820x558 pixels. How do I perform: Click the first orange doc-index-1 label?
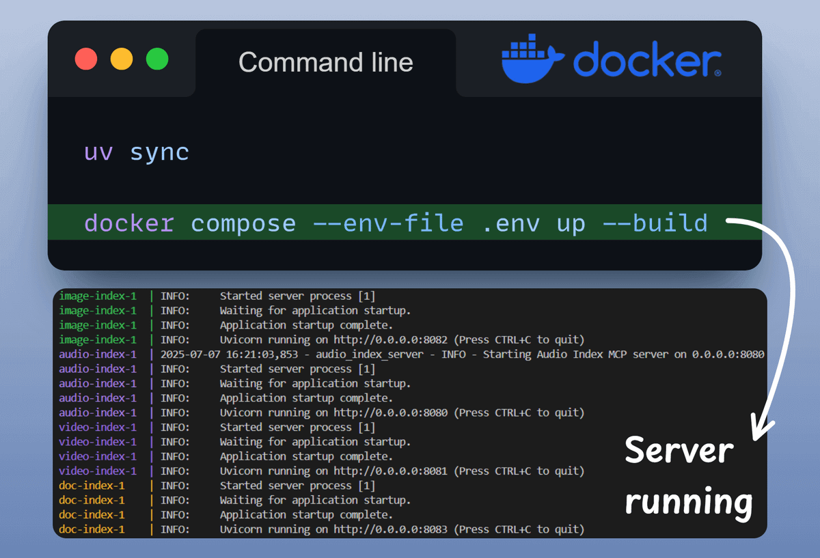click(92, 486)
